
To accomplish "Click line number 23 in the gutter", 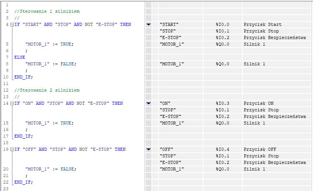I will click(x=5, y=189).
